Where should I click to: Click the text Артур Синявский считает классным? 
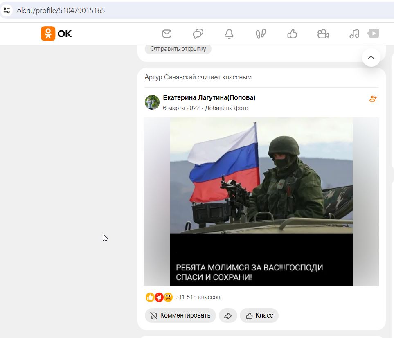(x=198, y=77)
